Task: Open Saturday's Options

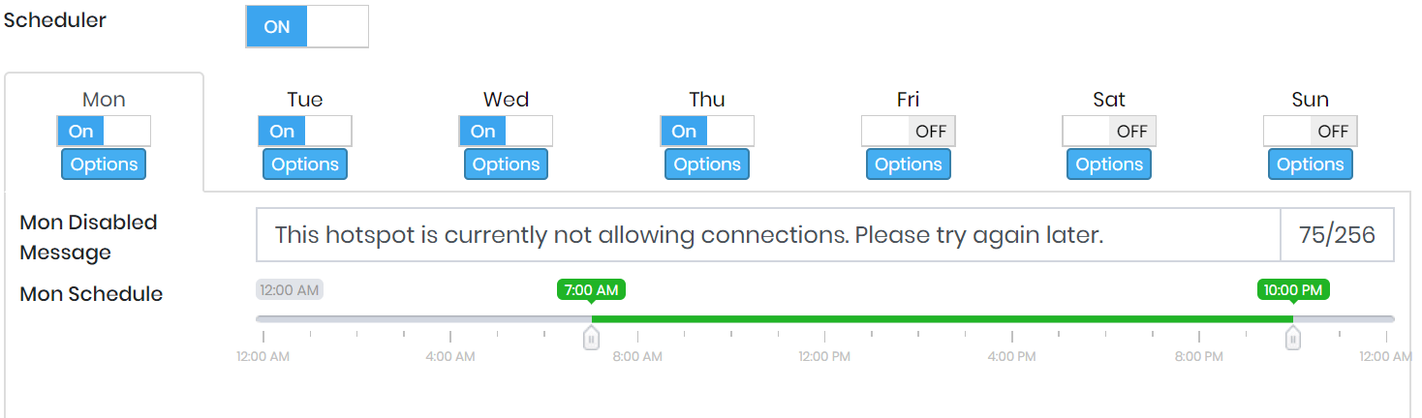Action: (1108, 164)
